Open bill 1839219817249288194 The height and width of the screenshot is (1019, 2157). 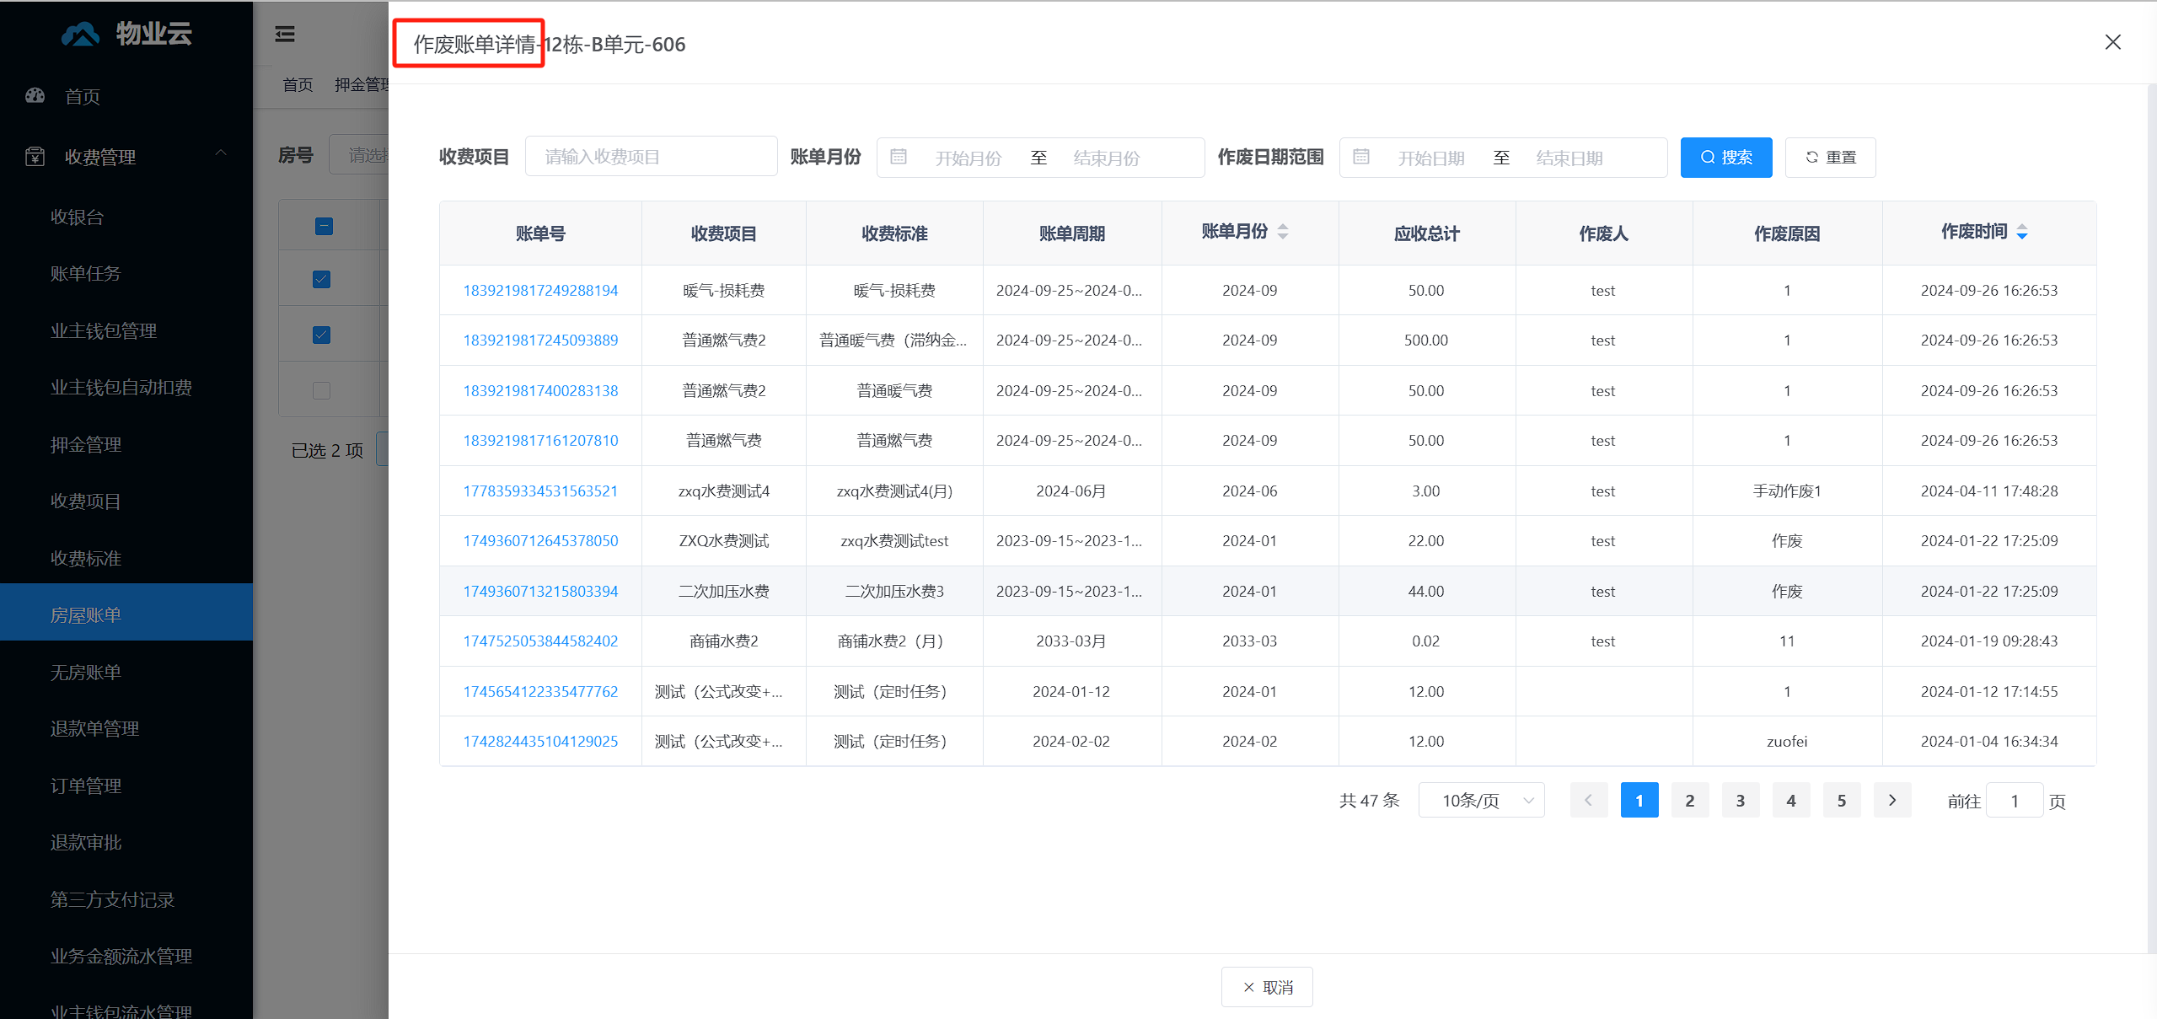tap(540, 290)
